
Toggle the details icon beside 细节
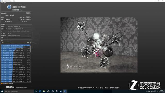(30, 43)
